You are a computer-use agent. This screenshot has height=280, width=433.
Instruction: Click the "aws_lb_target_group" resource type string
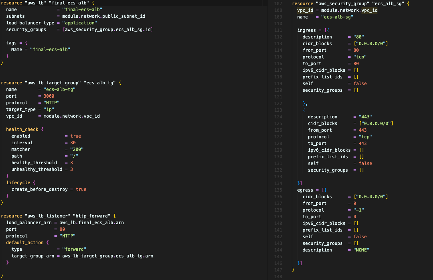53,83
